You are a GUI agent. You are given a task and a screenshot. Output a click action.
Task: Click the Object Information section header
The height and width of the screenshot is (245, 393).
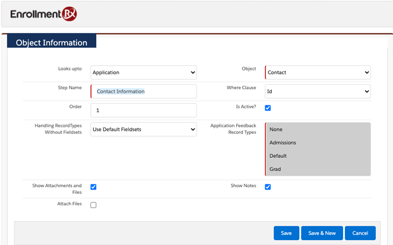[x=51, y=43]
